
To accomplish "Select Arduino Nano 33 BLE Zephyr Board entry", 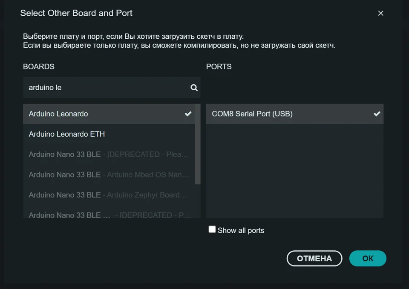I will pyautogui.click(x=109, y=195).
